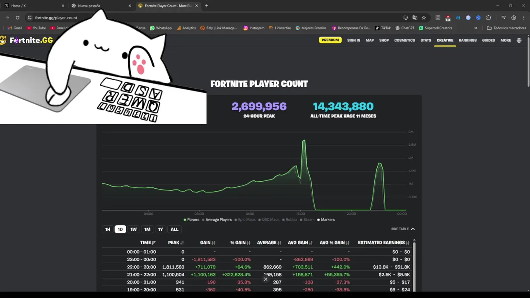
Task: Open the Todos los marcadores folder
Action: click(506, 28)
